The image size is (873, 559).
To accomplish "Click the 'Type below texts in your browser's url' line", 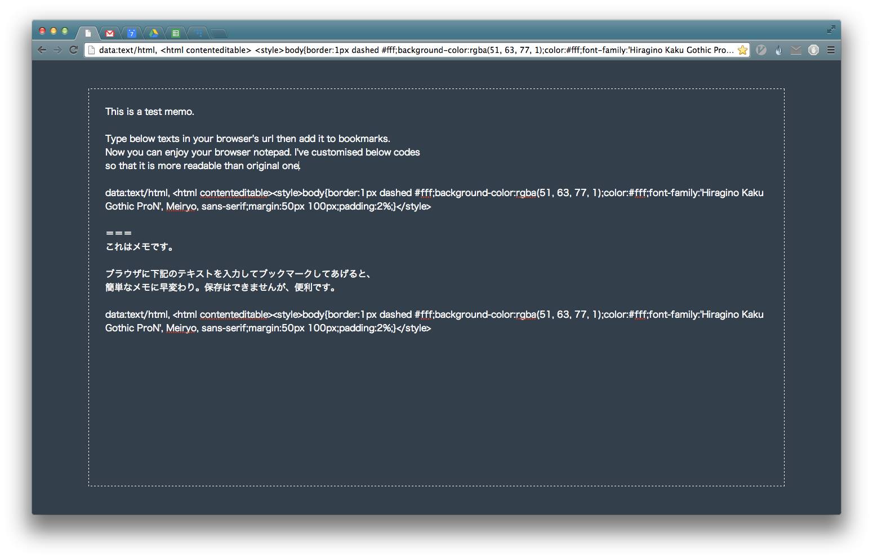I will (x=248, y=139).
